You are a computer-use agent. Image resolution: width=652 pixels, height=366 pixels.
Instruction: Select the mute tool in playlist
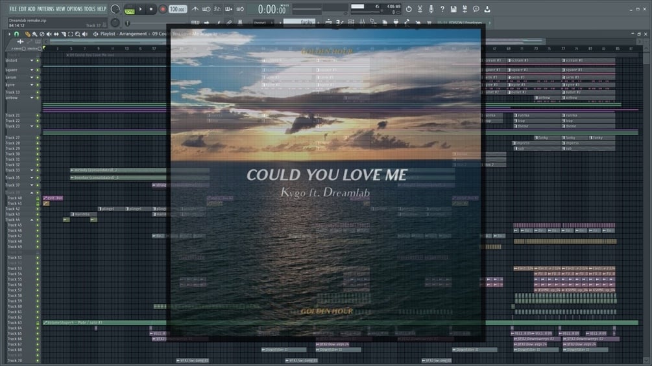(49, 34)
